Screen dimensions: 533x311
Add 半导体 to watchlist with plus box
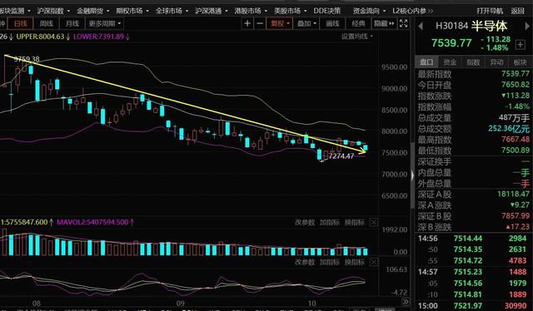tap(520, 44)
